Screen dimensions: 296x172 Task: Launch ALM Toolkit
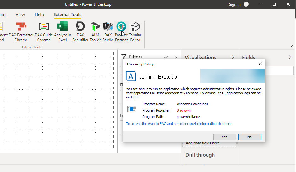pos(95,31)
